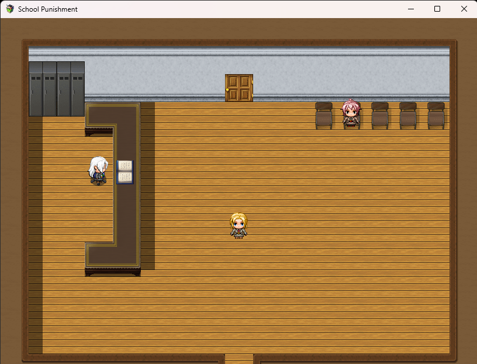Viewport: 477px width, 364px height.
Task: Click the open book on the counter
Action: coord(125,172)
